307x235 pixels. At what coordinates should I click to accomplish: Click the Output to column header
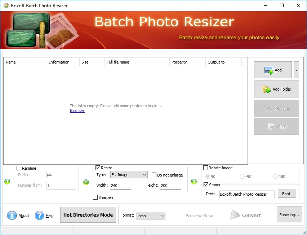pyautogui.click(x=223, y=62)
